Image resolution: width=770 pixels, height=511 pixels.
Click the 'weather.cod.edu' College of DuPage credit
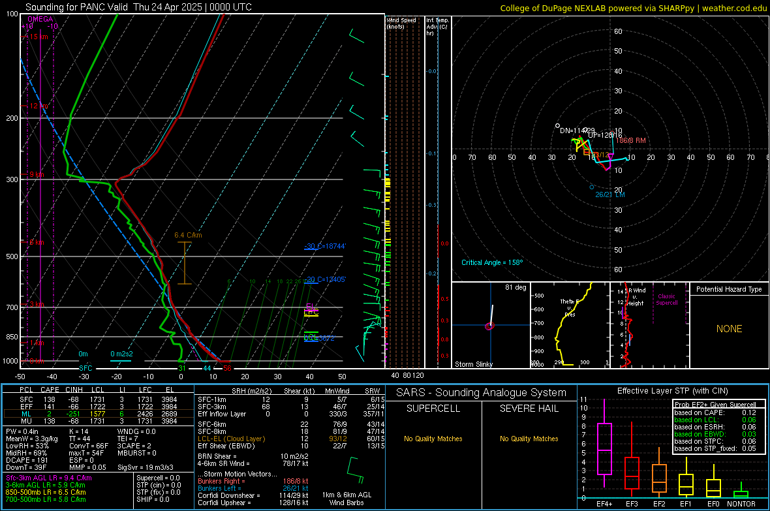pos(734,8)
